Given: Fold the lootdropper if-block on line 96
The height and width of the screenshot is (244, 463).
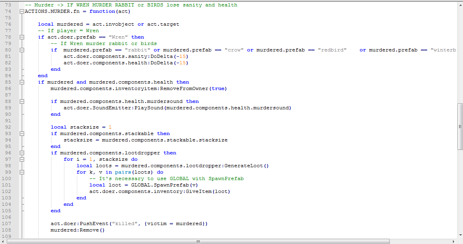Looking at the screenshot, I should [x=21, y=153].
